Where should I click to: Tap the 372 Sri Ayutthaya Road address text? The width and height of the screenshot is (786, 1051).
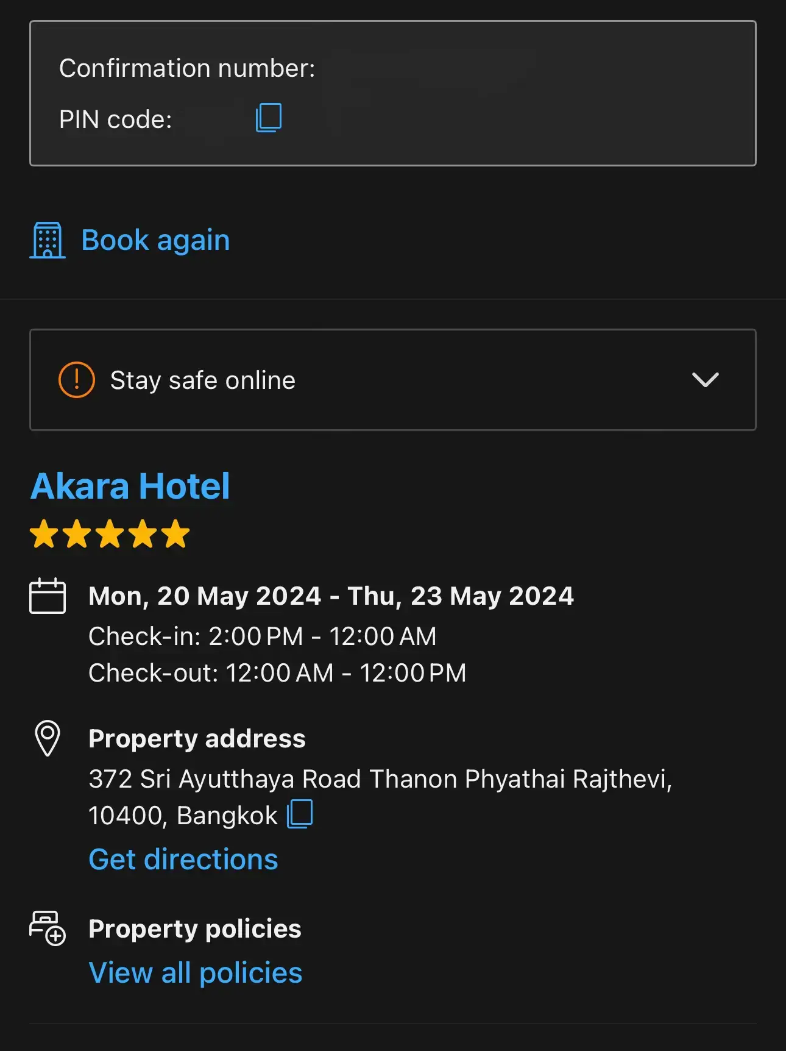click(x=380, y=797)
